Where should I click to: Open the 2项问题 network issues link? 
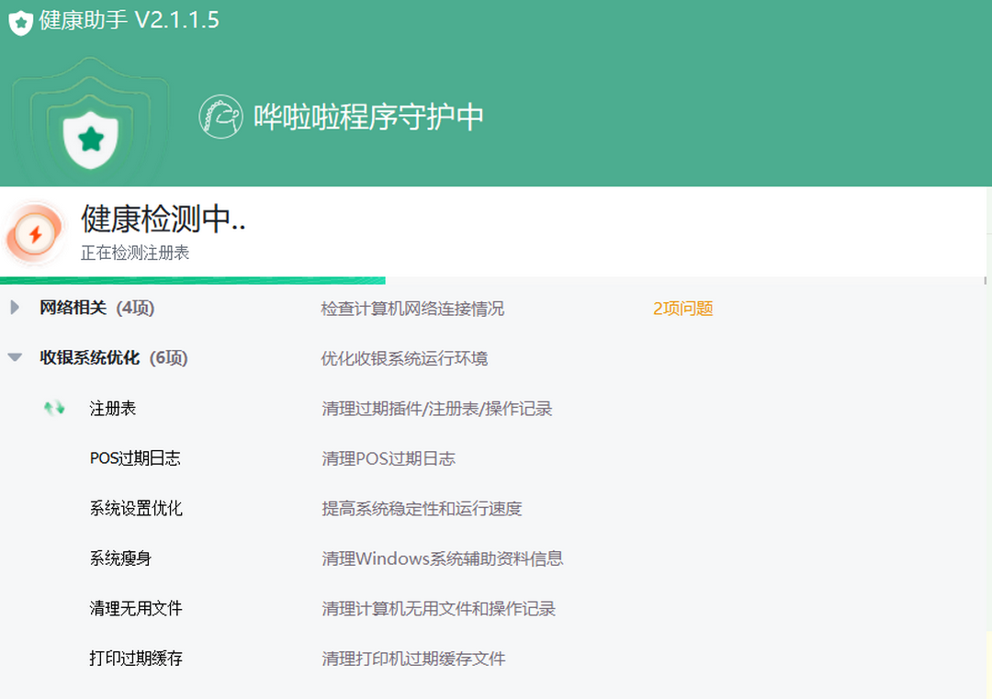(x=682, y=309)
